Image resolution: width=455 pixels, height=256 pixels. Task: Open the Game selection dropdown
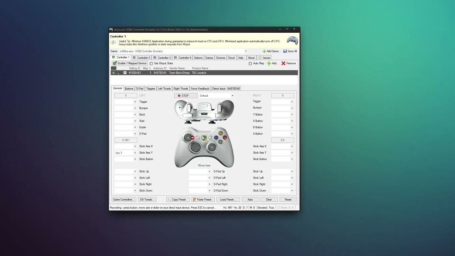click(245, 51)
